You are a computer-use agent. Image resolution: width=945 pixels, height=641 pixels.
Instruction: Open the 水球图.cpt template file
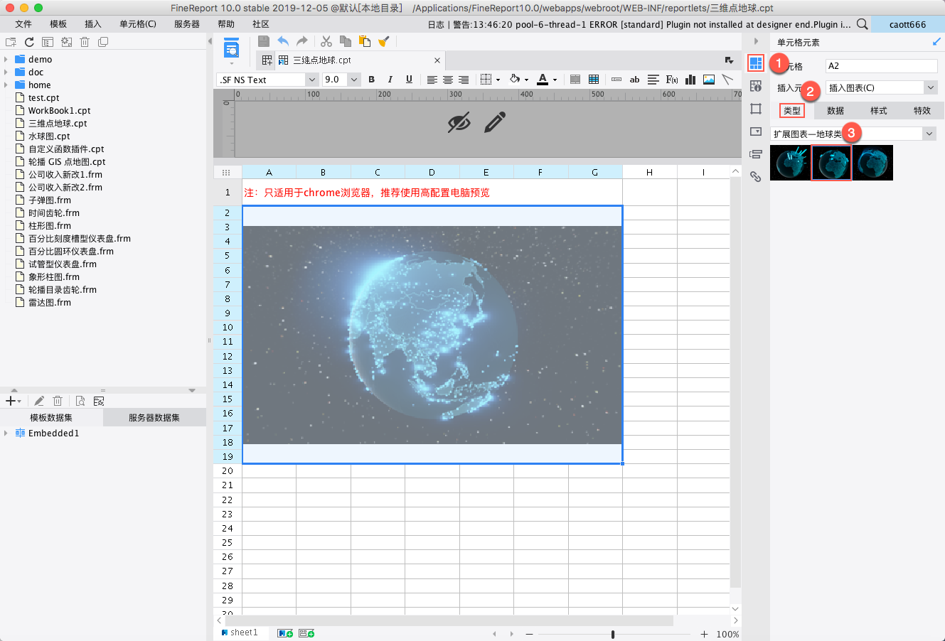point(49,136)
